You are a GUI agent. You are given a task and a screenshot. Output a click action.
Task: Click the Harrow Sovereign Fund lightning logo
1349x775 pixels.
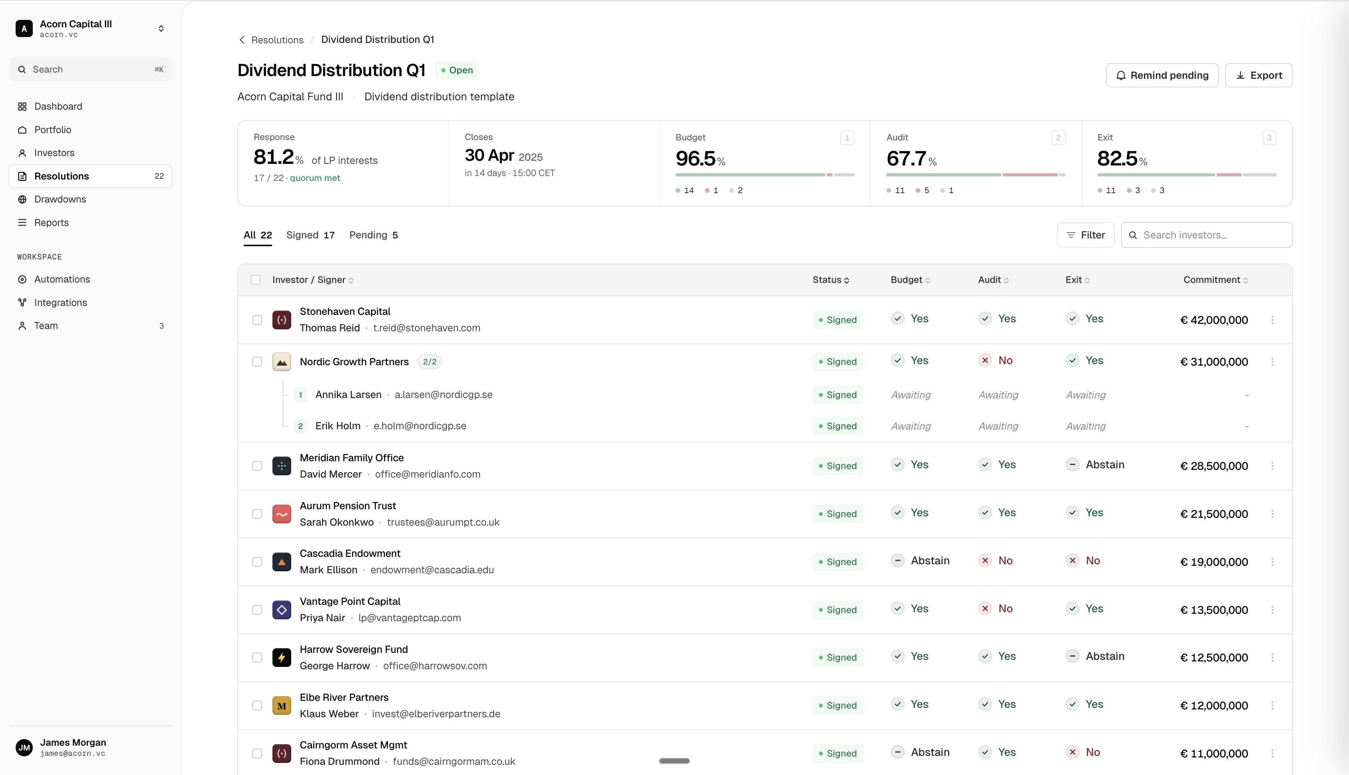pyautogui.click(x=281, y=658)
